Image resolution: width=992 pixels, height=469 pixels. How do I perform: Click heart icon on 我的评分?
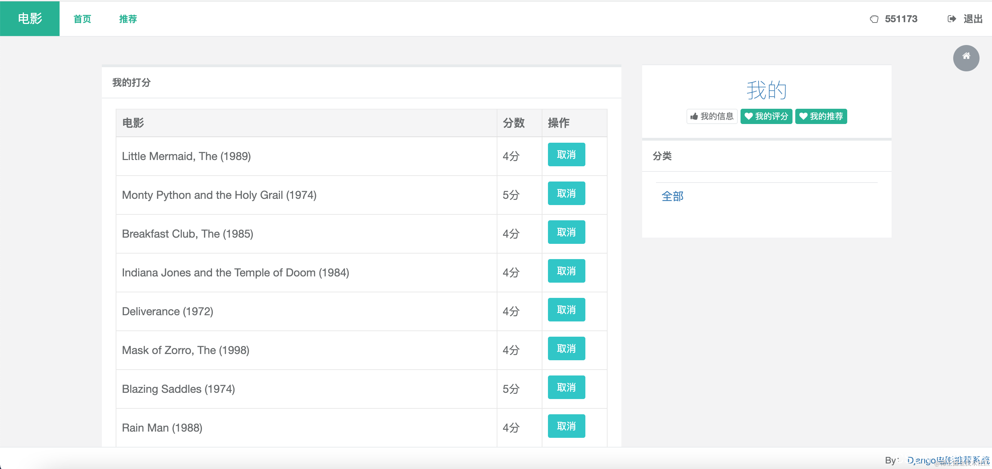pyautogui.click(x=748, y=116)
